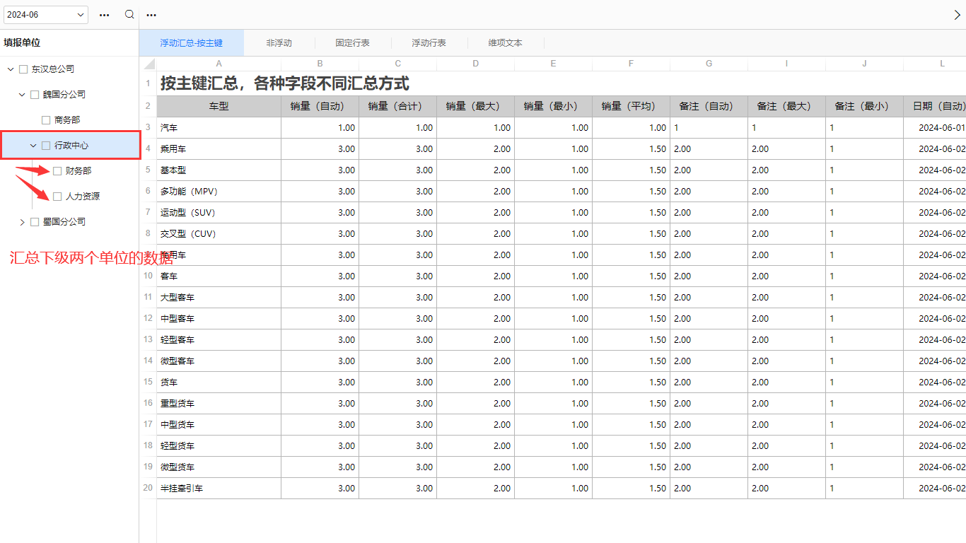The height and width of the screenshot is (543, 966).
Task: Expand the 蜀国分公司 tree node
Action: [x=22, y=222]
